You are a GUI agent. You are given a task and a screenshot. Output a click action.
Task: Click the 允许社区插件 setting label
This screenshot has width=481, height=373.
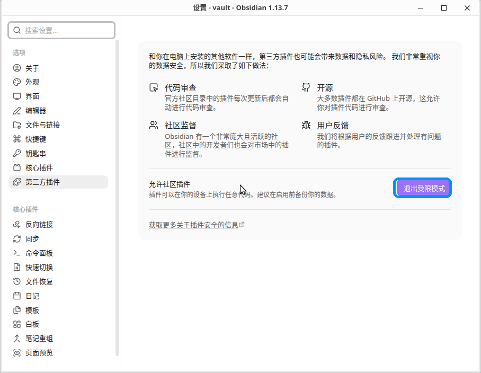170,184
